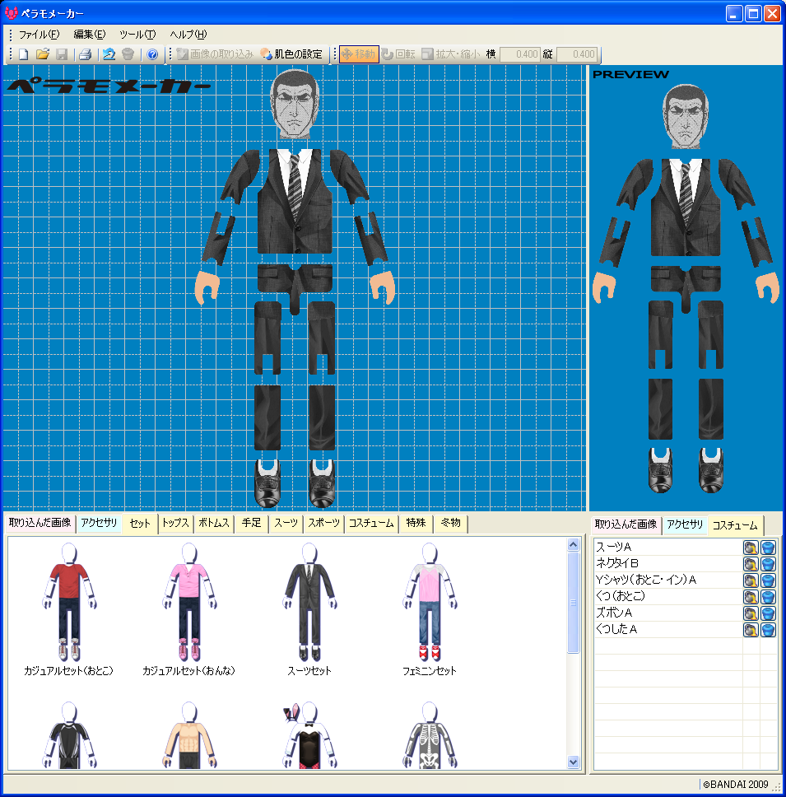
Task: Switch to the トップス tab
Action: (175, 523)
